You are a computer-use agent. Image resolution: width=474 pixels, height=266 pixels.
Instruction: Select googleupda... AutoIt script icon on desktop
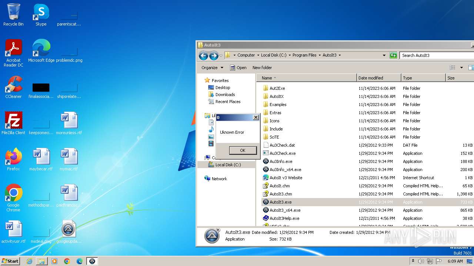pos(69,232)
